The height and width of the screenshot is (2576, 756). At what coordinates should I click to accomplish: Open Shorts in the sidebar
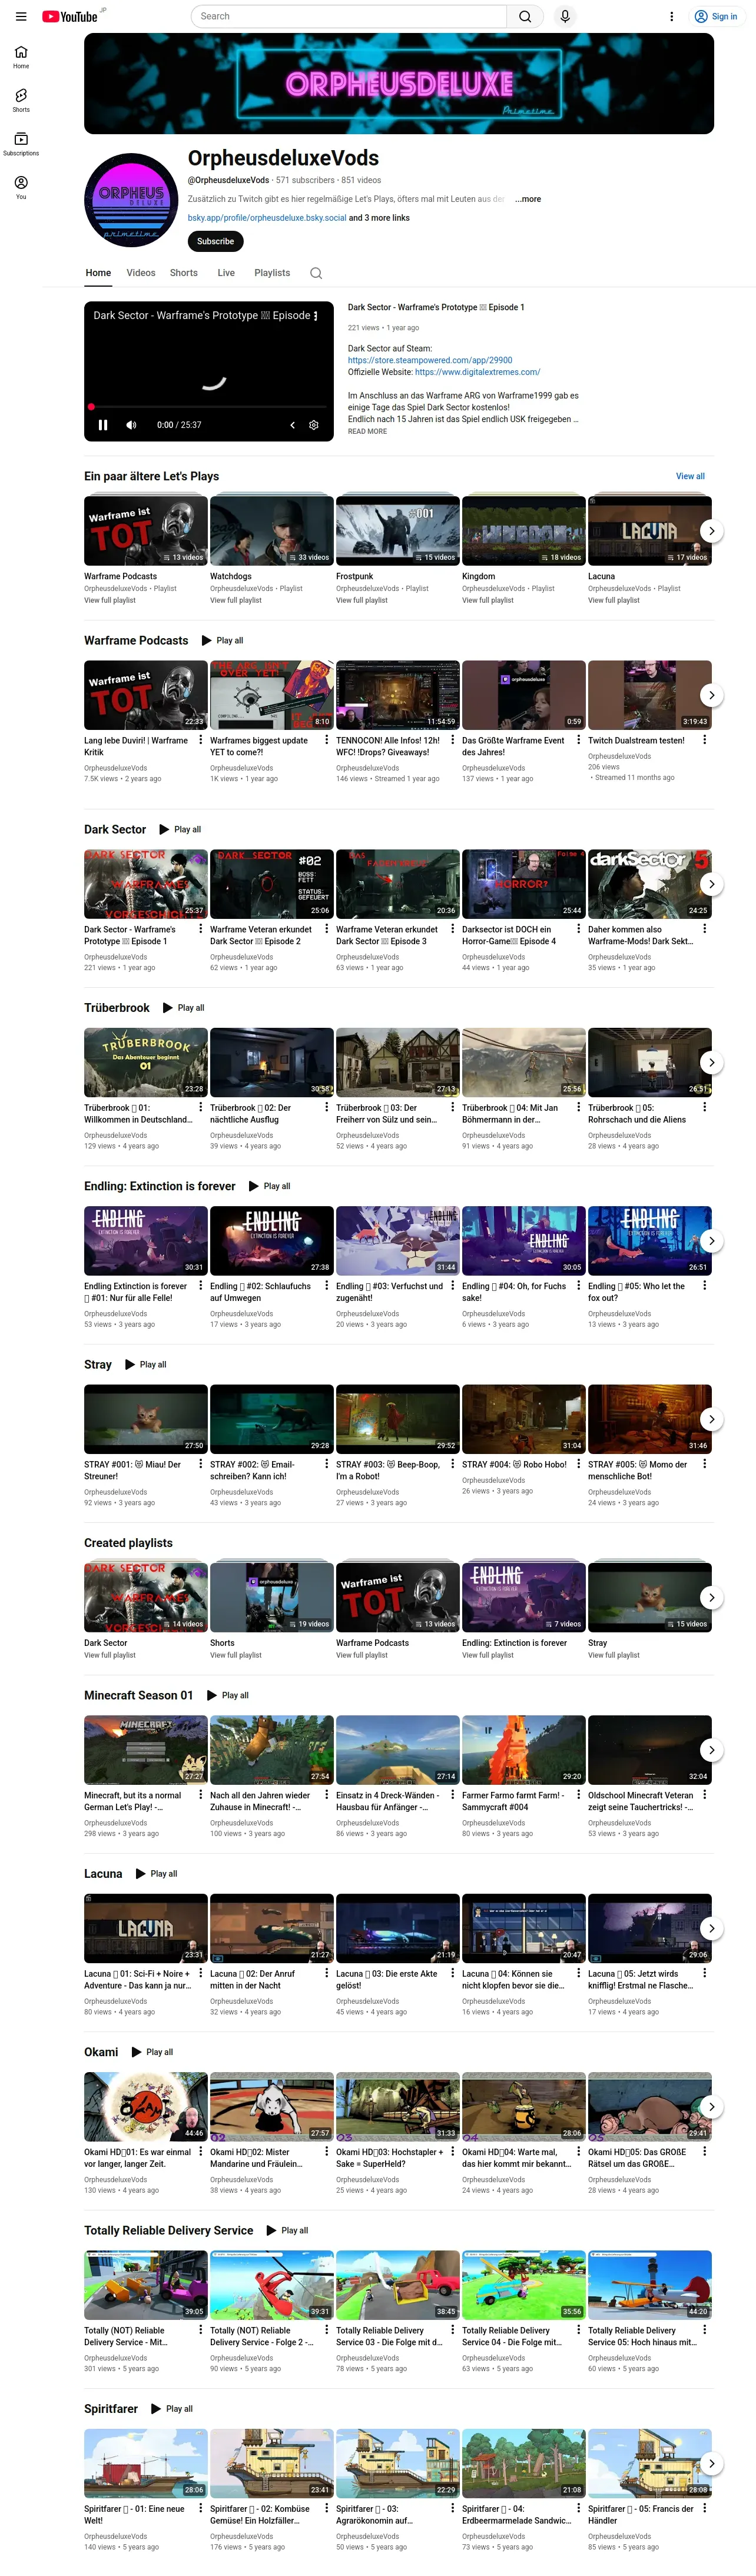coord(21,100)
